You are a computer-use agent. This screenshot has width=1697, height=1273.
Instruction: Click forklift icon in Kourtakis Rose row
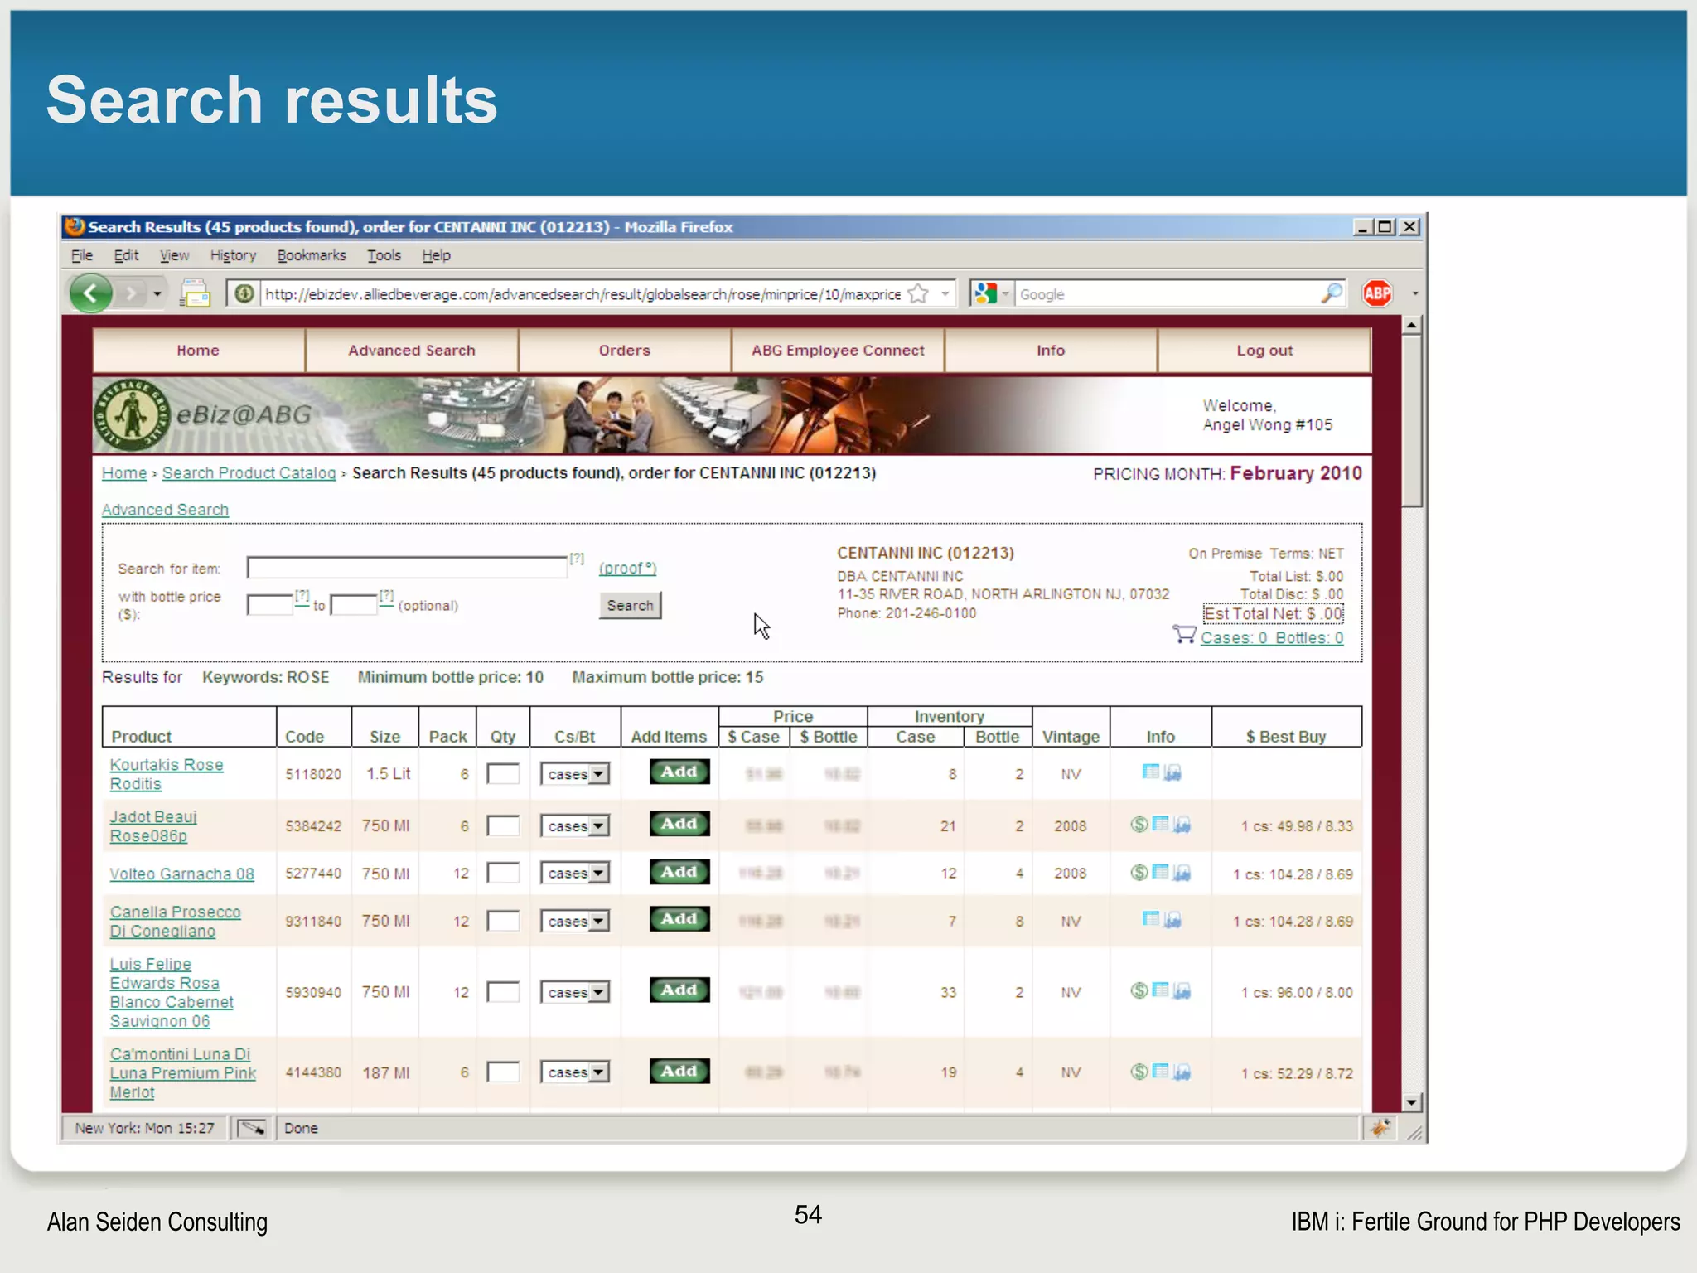(1172, 773)
